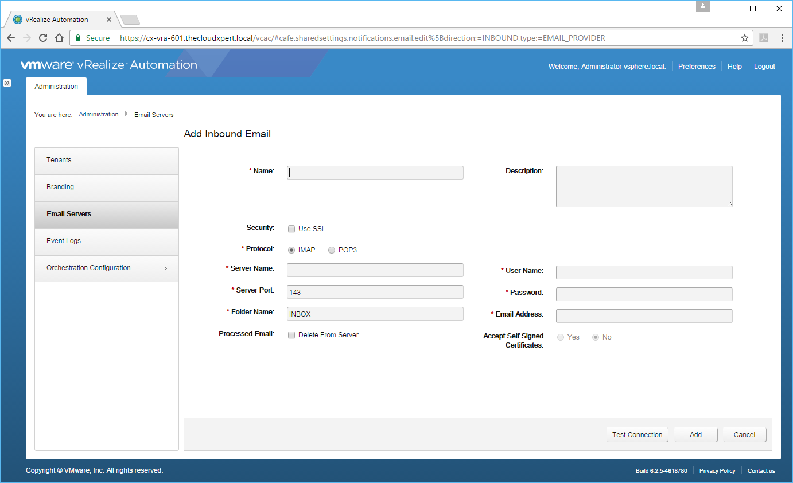Close the vRealize Automation browser tab
The height and width of the screenshot is (483, 793).
point(110,20)
